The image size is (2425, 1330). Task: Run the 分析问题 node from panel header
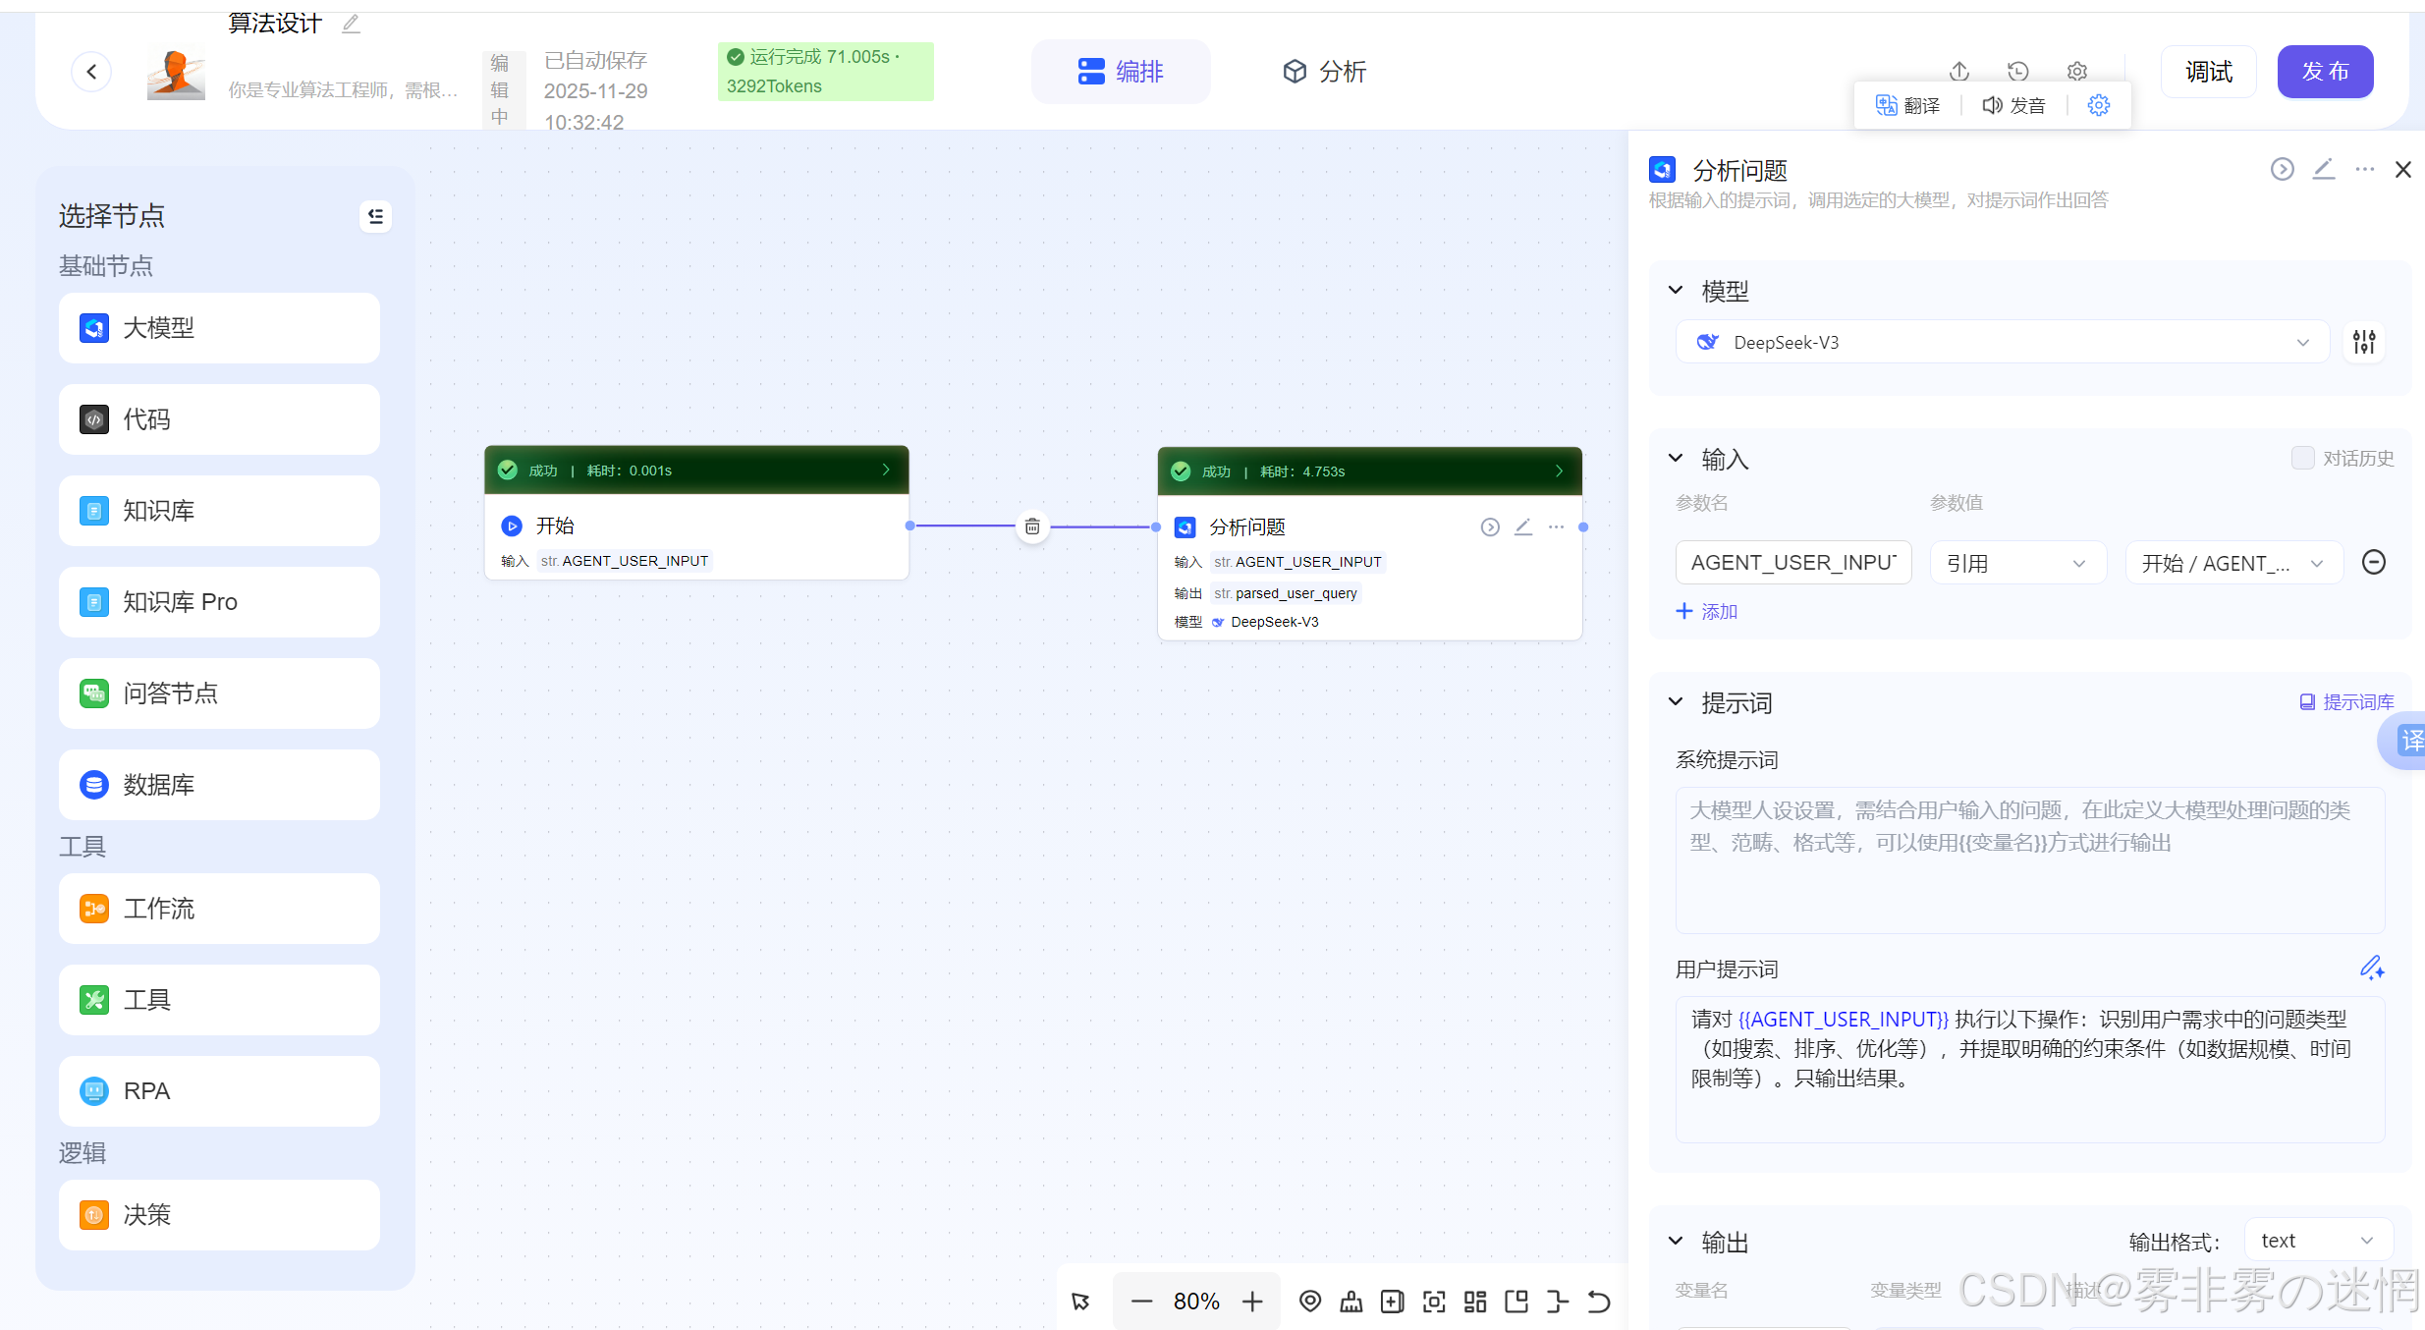click(x=2282, y=169)
